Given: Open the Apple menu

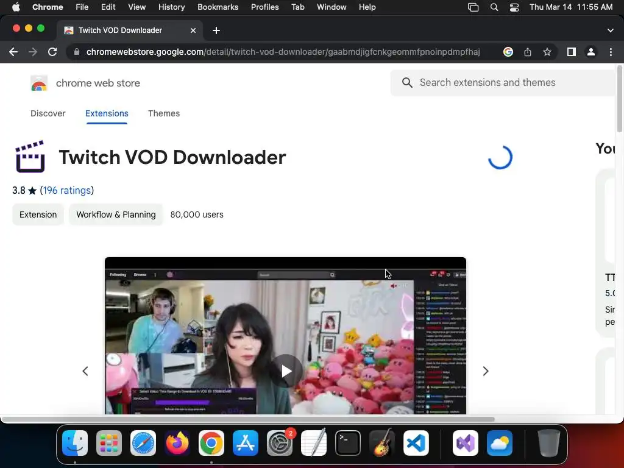Looking at the screenshot, I should tap(16, 7).
